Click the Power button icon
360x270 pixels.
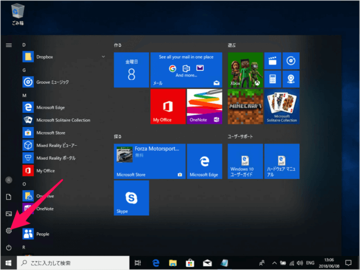point(9,247)
